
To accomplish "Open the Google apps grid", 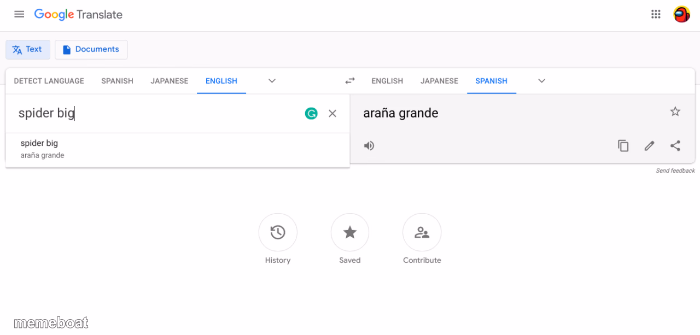I will (656, 14).
